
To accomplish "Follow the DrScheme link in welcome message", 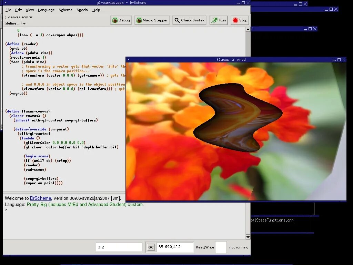I will point(41,198).
